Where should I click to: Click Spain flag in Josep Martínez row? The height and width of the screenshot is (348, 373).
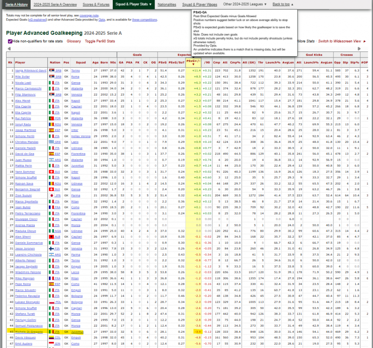(x=51, y=130)
